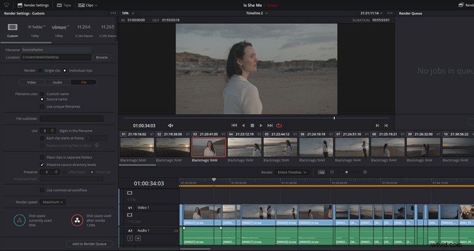Open the Timeline 2 selector dropdown
Screen dimensions: 474x251
coord(257,13)
